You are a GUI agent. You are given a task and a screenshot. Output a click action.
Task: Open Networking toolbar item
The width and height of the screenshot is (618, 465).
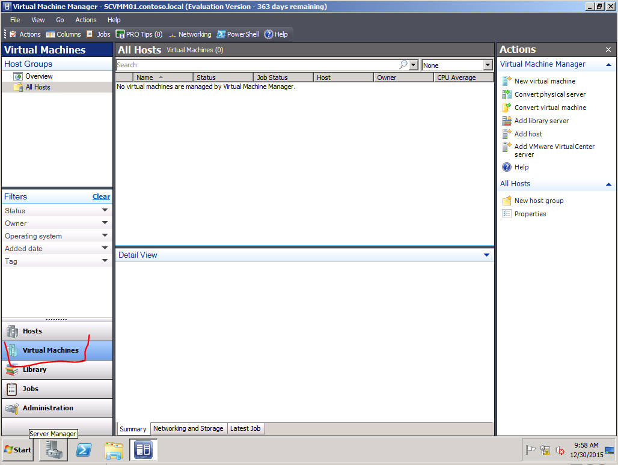(x=190, y=34)
